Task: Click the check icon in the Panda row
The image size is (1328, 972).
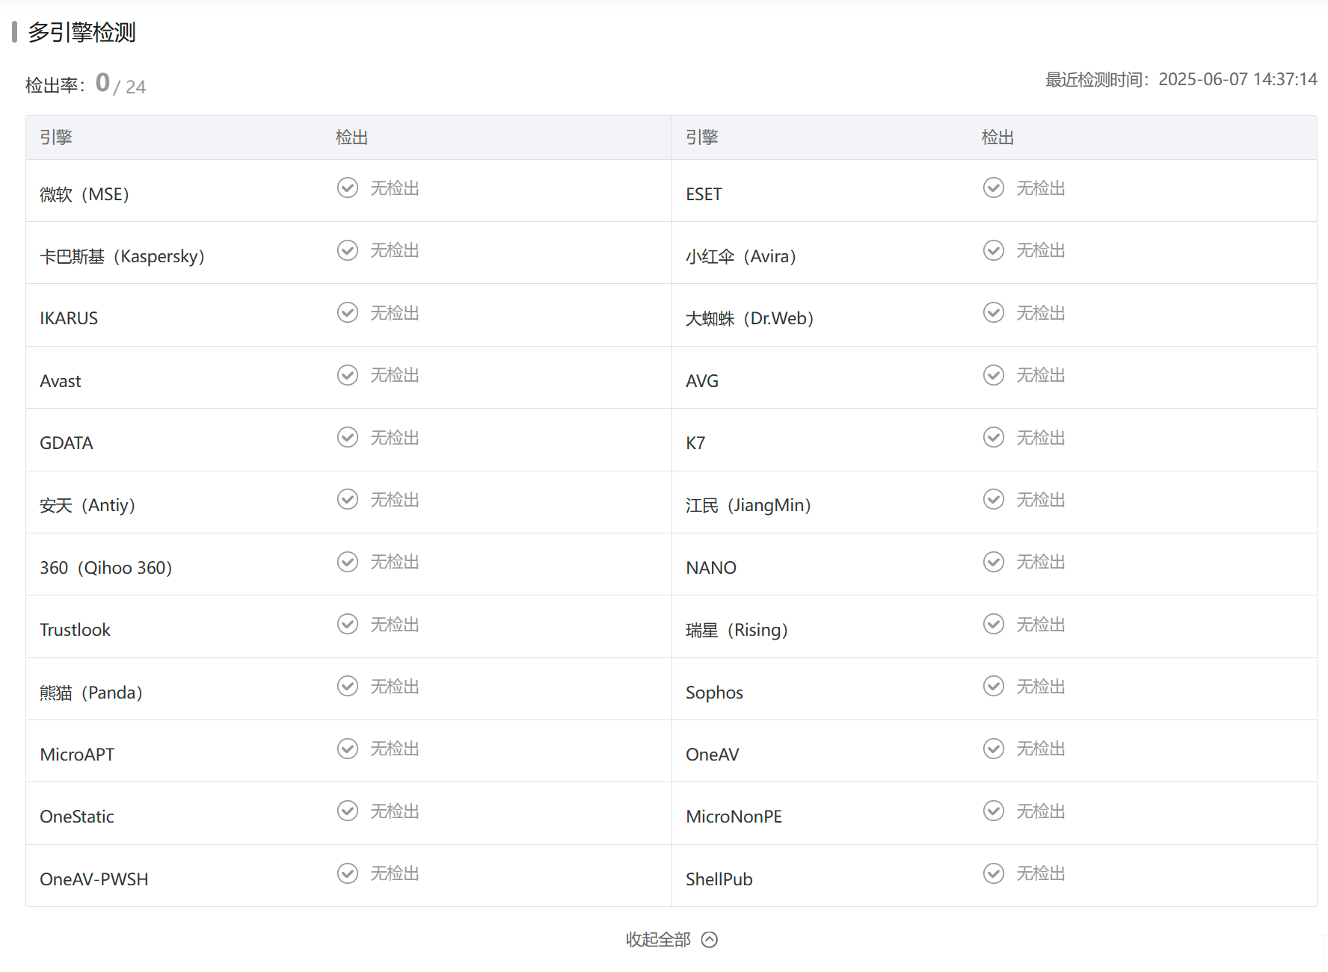Action: [x=348, y=686]
